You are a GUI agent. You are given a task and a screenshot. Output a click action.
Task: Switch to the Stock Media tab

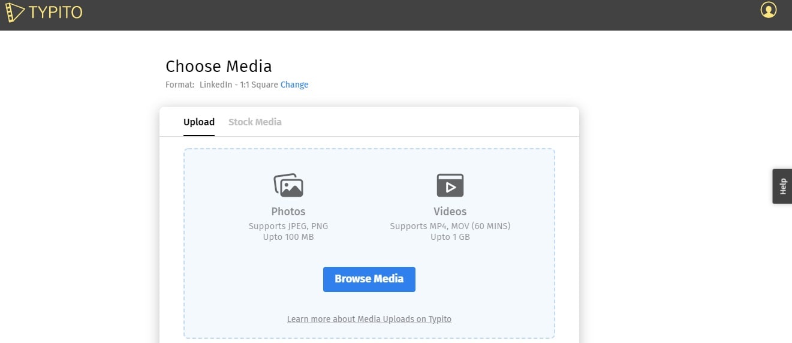point(255,122)
